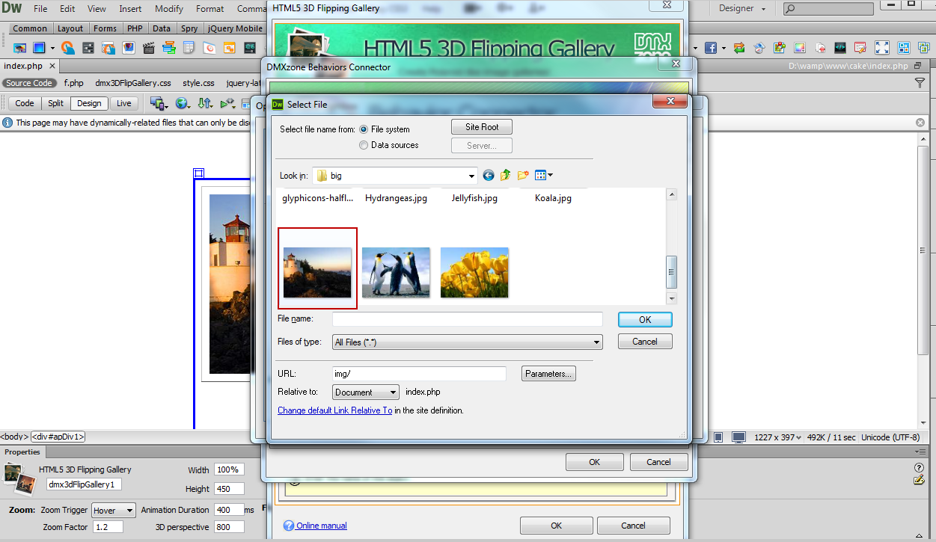This screenshot has height=542, width=936.
Task: Select the tulips image thumbnail
Action: 474,273
